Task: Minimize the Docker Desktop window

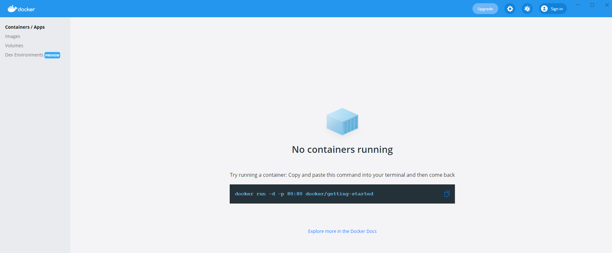Action: tap(577, 5)
